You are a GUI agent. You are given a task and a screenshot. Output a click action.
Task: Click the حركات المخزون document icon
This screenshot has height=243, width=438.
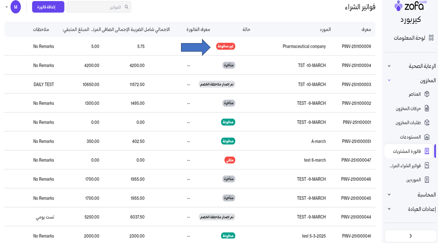427,108
